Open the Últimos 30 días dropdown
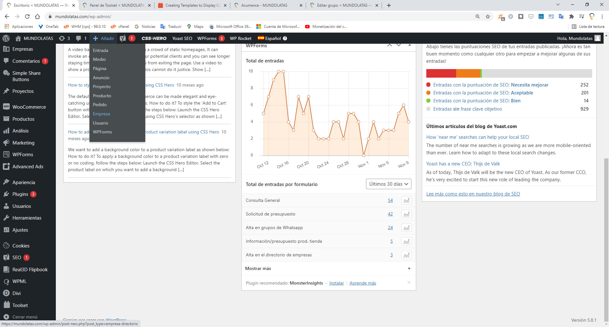 [x=389, y=184]
